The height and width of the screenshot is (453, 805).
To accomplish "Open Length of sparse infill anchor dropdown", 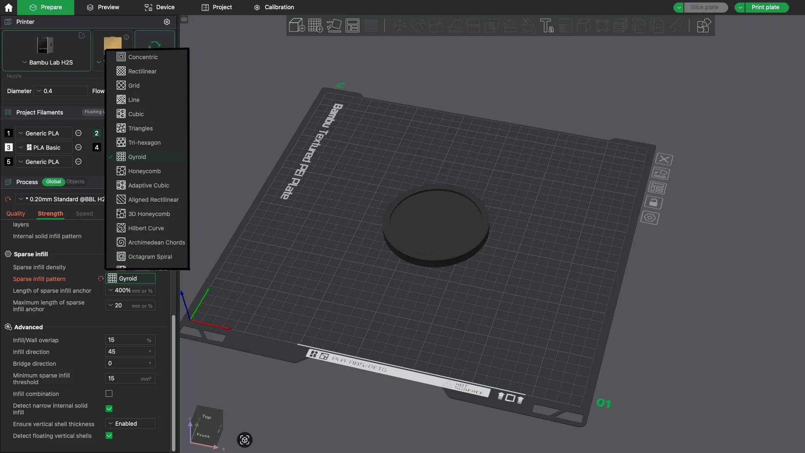I will pyautogui.click(x=130, y=290).
